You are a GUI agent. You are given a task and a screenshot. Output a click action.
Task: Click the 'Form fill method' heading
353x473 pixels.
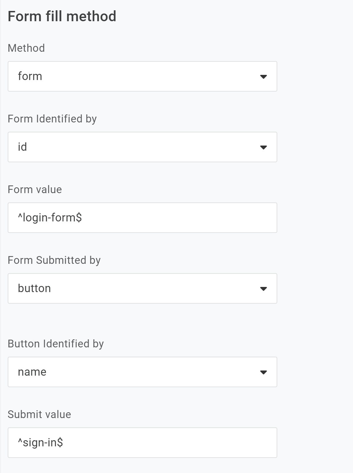pos(62,16)
